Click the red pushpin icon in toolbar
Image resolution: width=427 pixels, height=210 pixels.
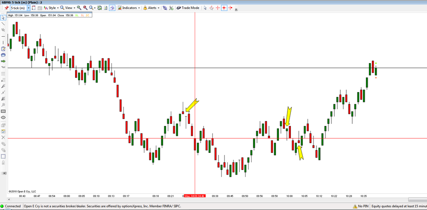tap(6, 8)
